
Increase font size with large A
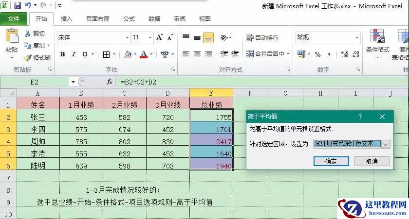click(159, 37)
